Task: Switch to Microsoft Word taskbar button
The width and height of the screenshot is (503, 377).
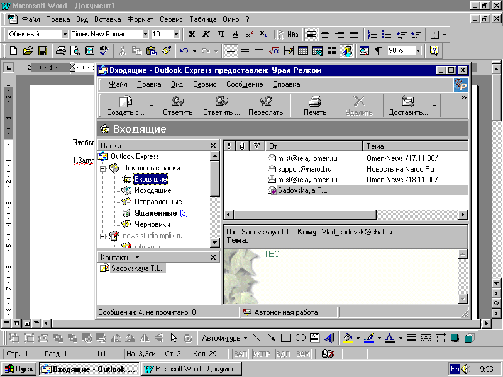Action: [192, 369]
